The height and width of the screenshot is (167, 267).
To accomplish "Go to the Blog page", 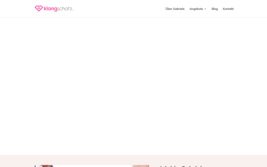I will tap(214, 9).
